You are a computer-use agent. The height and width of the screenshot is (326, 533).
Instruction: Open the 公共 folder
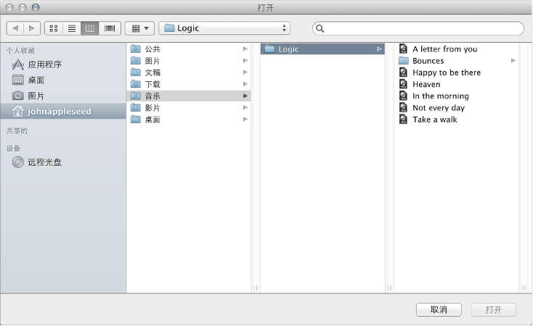(x=189, y=49)
